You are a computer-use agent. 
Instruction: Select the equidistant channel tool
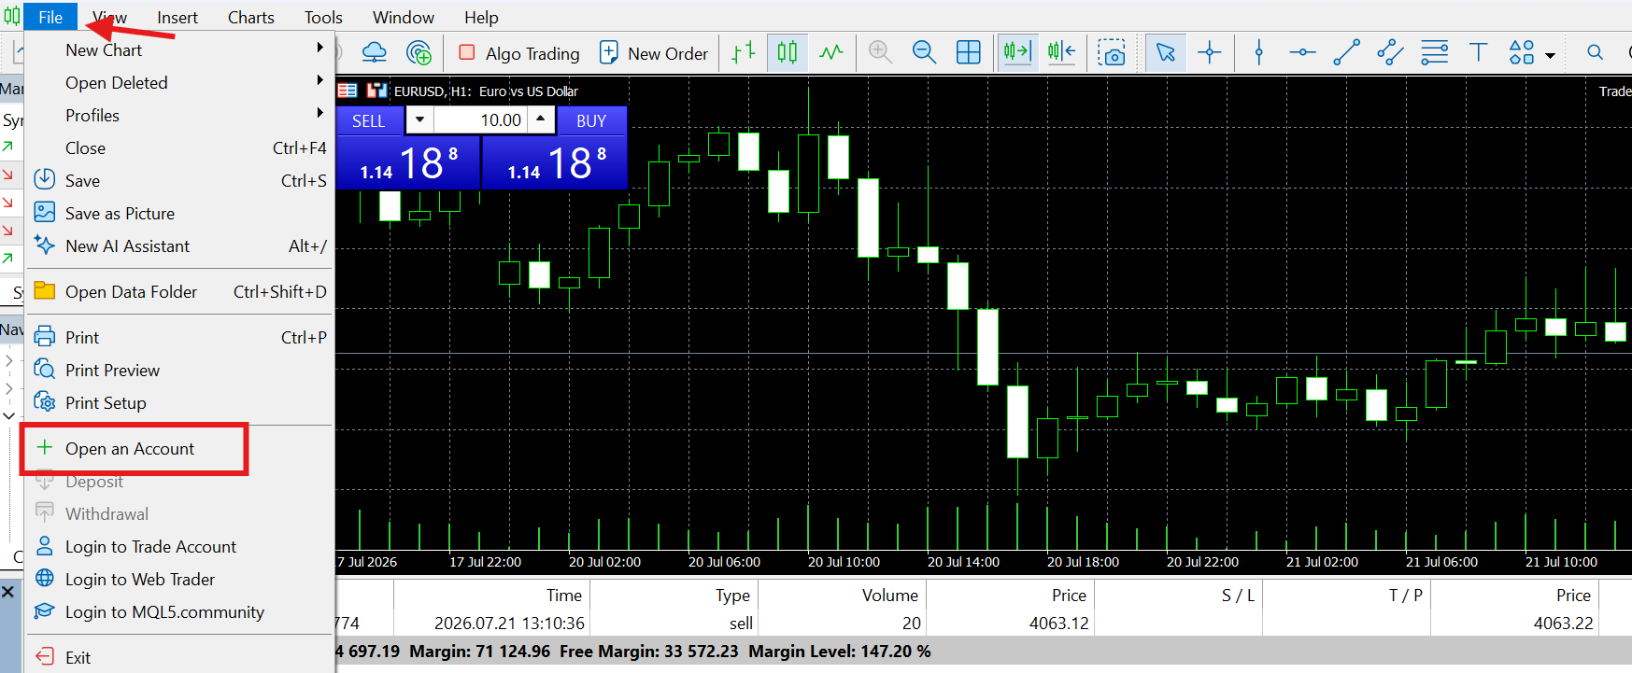pos(1390,52)
